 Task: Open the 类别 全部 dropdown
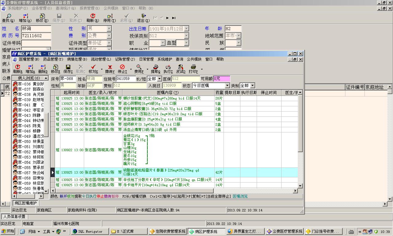(x=252, y=85)
